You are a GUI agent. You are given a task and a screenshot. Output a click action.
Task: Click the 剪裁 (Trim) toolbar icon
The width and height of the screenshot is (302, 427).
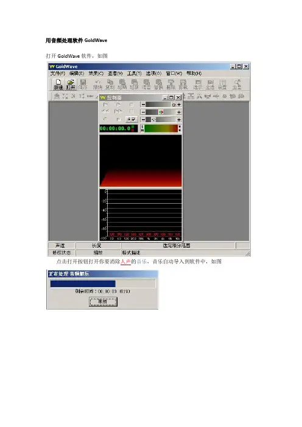[183, 84]
